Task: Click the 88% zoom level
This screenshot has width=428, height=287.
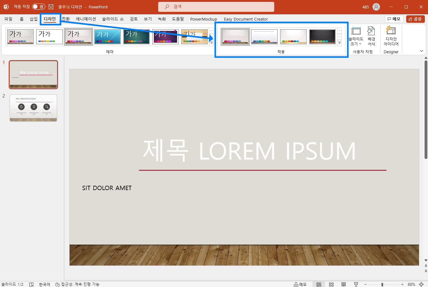Action: (411, 284)
